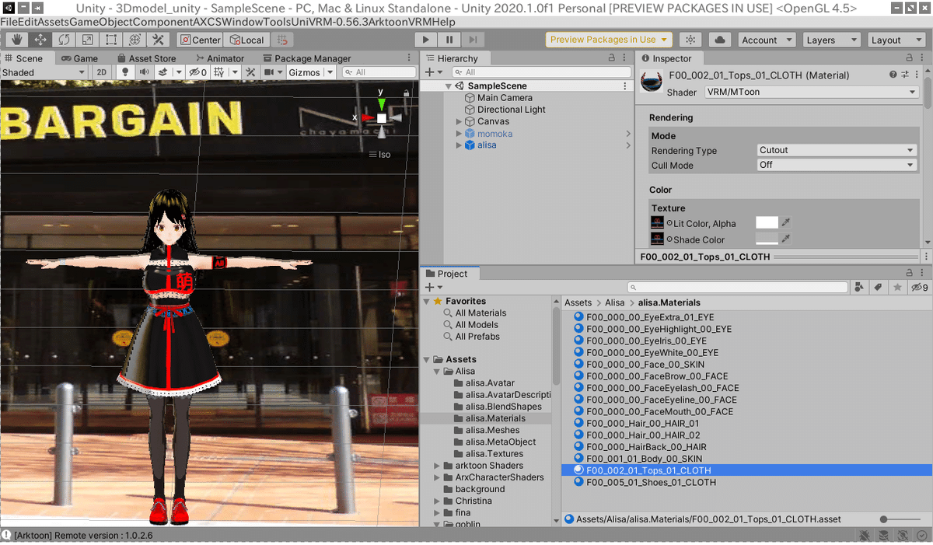Search assets by label icon
933x545 pixels.
click(x=879, y=288)
